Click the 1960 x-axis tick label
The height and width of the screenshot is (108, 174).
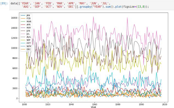point(95,104)
